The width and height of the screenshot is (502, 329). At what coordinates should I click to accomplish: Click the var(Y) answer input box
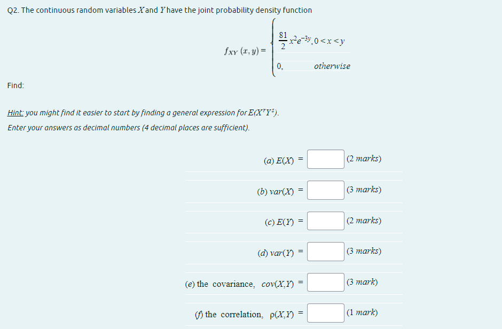325,251
